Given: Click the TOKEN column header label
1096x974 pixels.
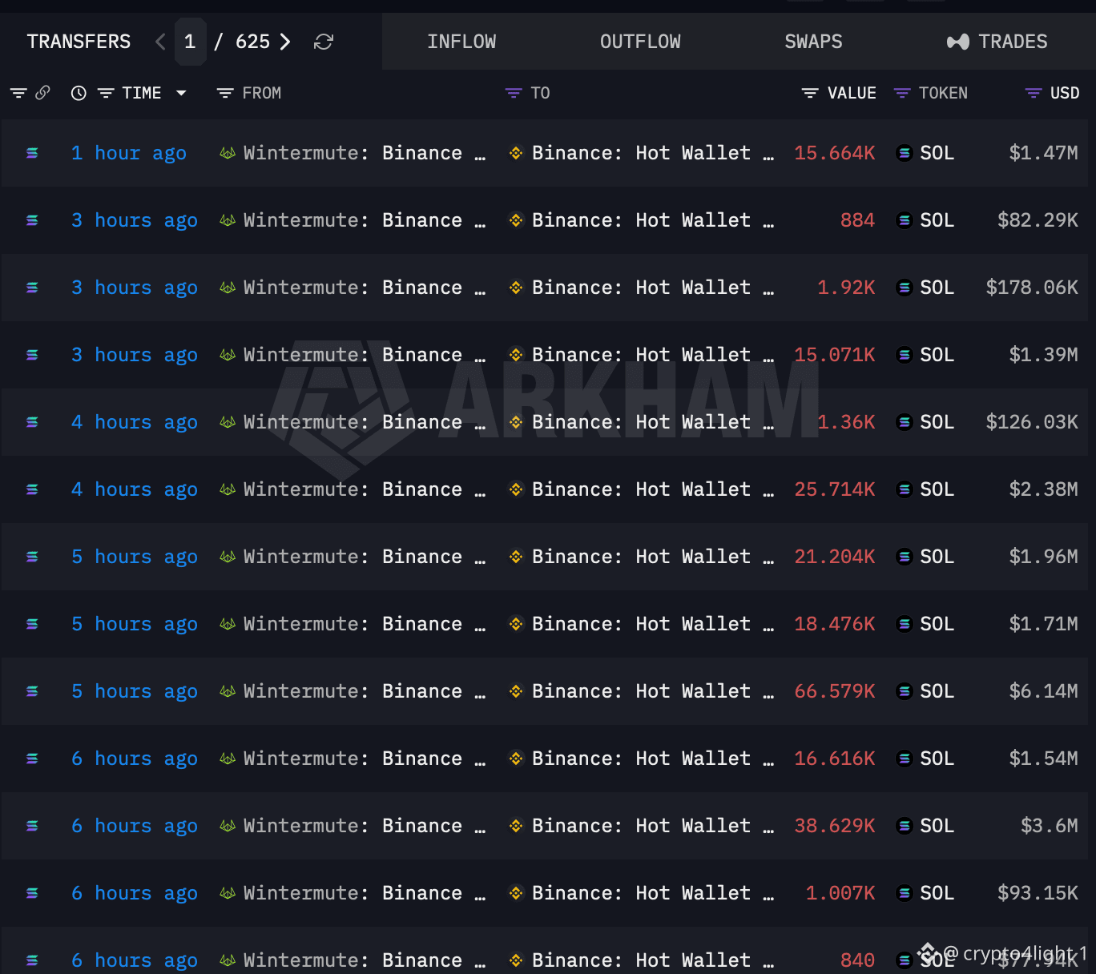Looking at the screenshot, I should pos(943,93).
